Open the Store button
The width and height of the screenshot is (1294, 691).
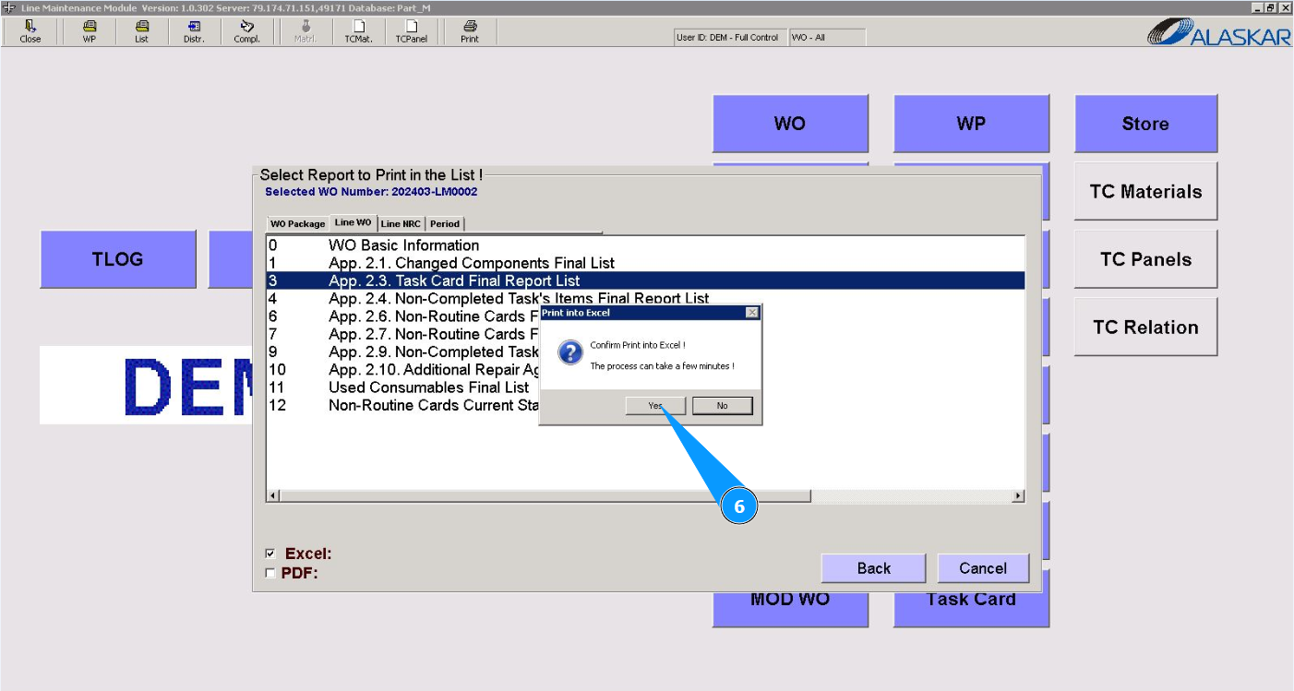[x=1145, y=124]
